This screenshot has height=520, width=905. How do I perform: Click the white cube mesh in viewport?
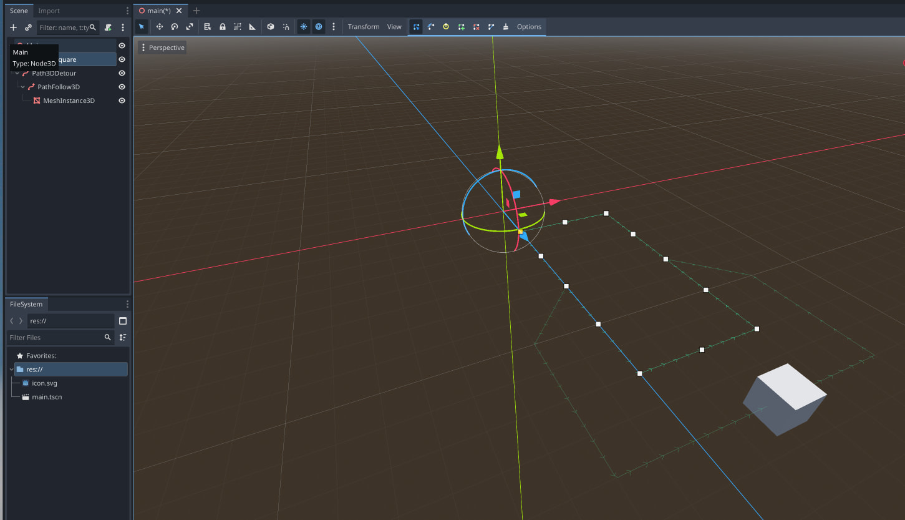[785, 399]
